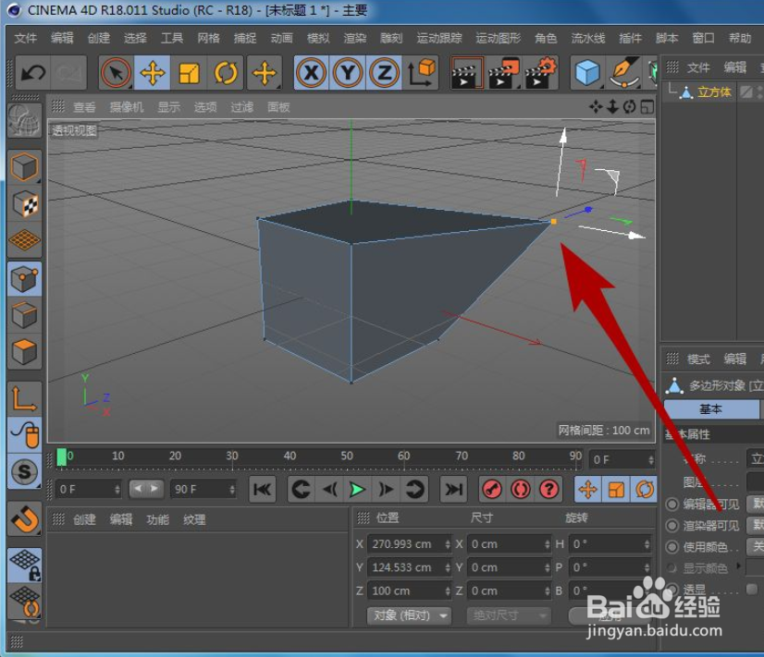
Task: Click Record Active Objects key button
Action: 492,490
